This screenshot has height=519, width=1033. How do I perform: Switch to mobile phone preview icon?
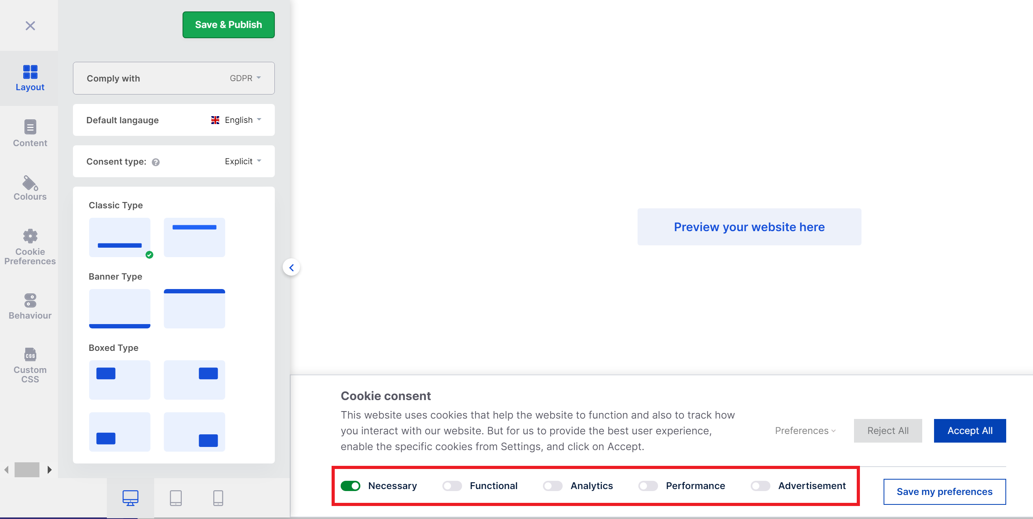[x=218, y=498]
